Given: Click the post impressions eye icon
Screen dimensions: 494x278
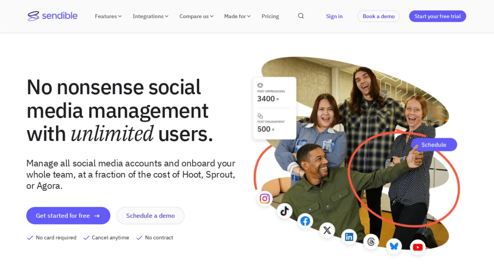Looking at the screenshot, I should pyautogui.click(x=260, y=85).
